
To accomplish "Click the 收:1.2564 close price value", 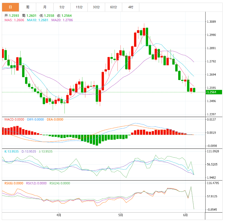I will click(x=64, y=16).
